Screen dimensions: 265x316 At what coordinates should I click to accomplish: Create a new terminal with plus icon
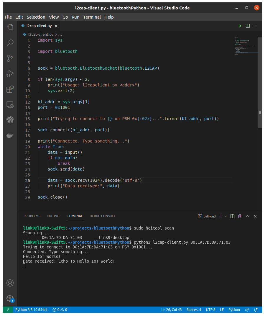[x=221, y=216]
